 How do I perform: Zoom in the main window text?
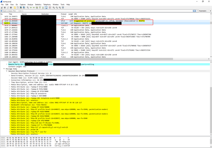point(54,8)
